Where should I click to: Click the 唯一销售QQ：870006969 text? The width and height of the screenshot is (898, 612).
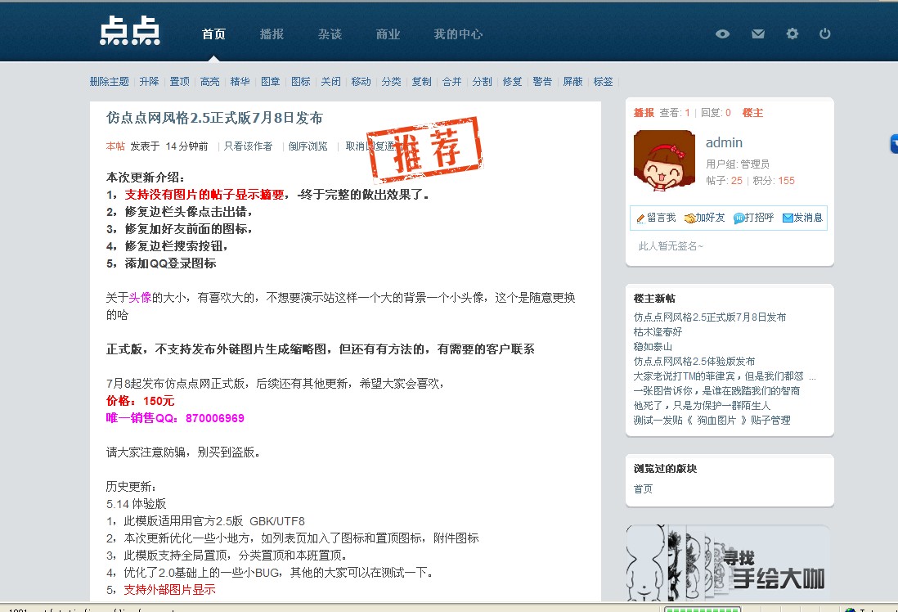point(175,418)
